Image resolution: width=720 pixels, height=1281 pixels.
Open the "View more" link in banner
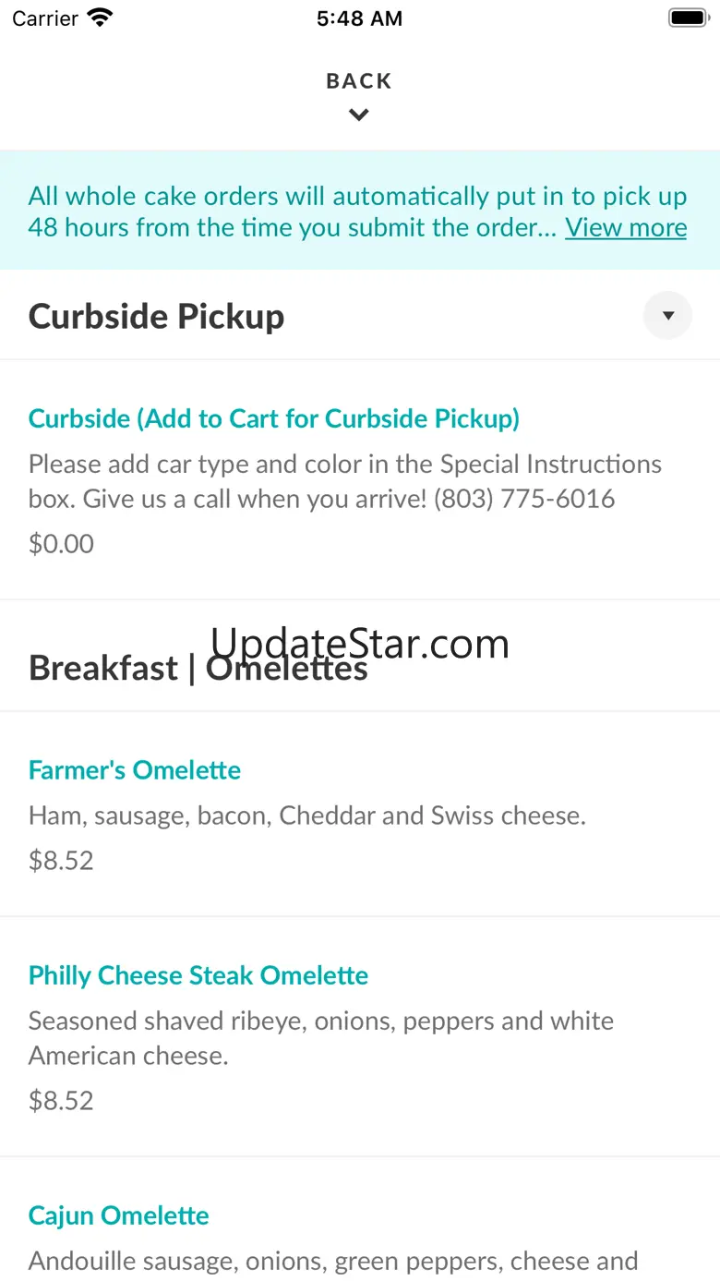[x=626, y=227]
